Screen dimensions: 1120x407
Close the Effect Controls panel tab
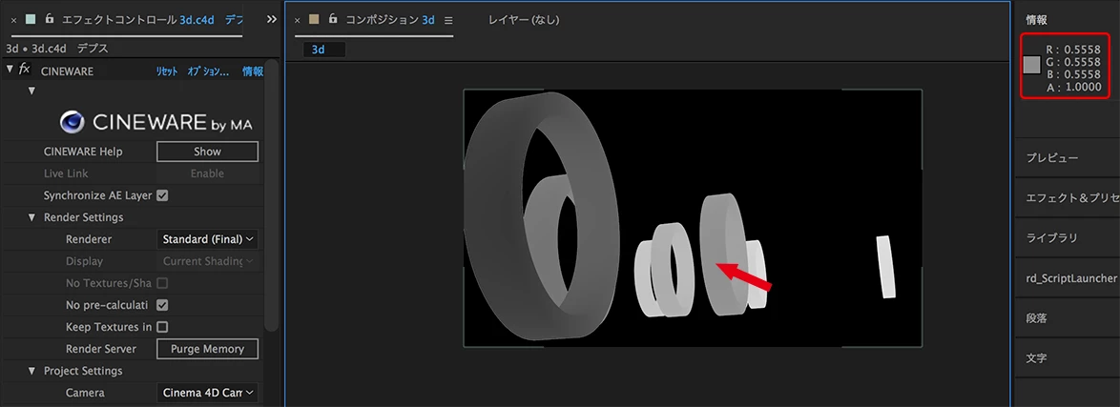[x=13, y=20]
